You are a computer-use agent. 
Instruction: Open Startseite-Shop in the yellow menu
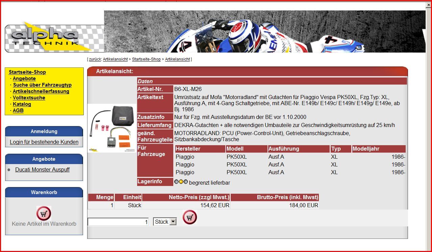(27, 72)
